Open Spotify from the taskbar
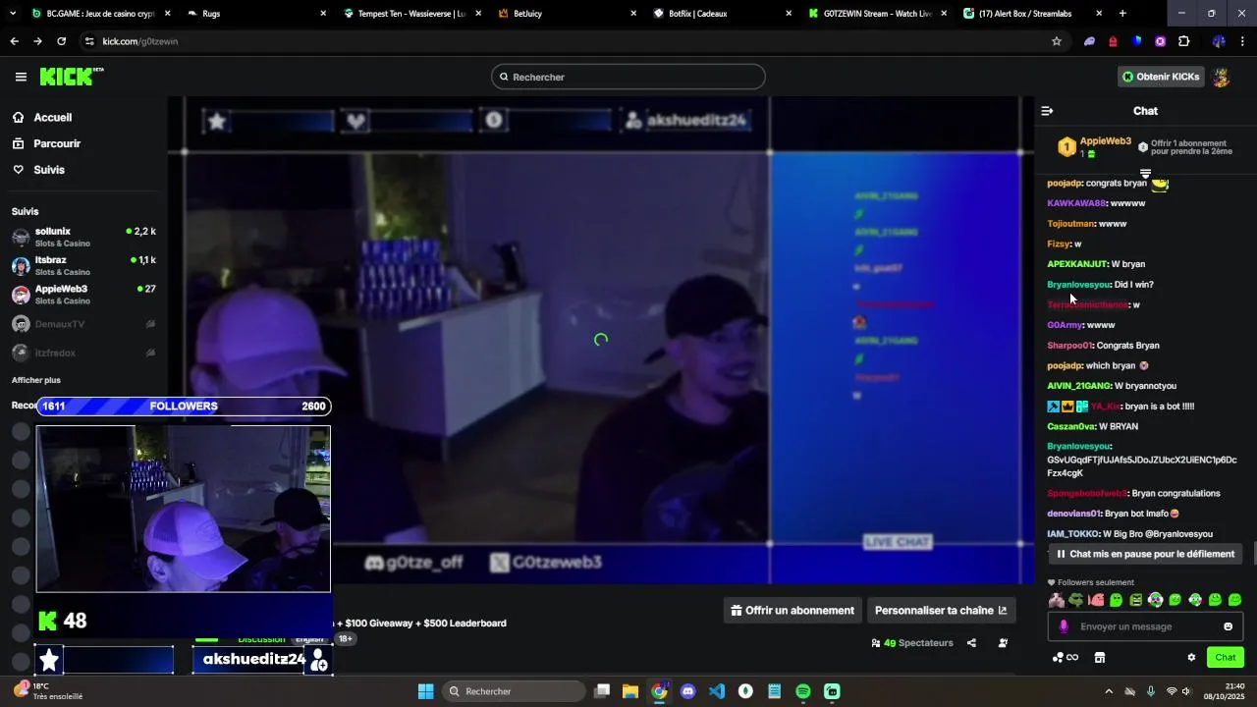The width and height of the screenshot is (1257, 707). pos(803,691)
